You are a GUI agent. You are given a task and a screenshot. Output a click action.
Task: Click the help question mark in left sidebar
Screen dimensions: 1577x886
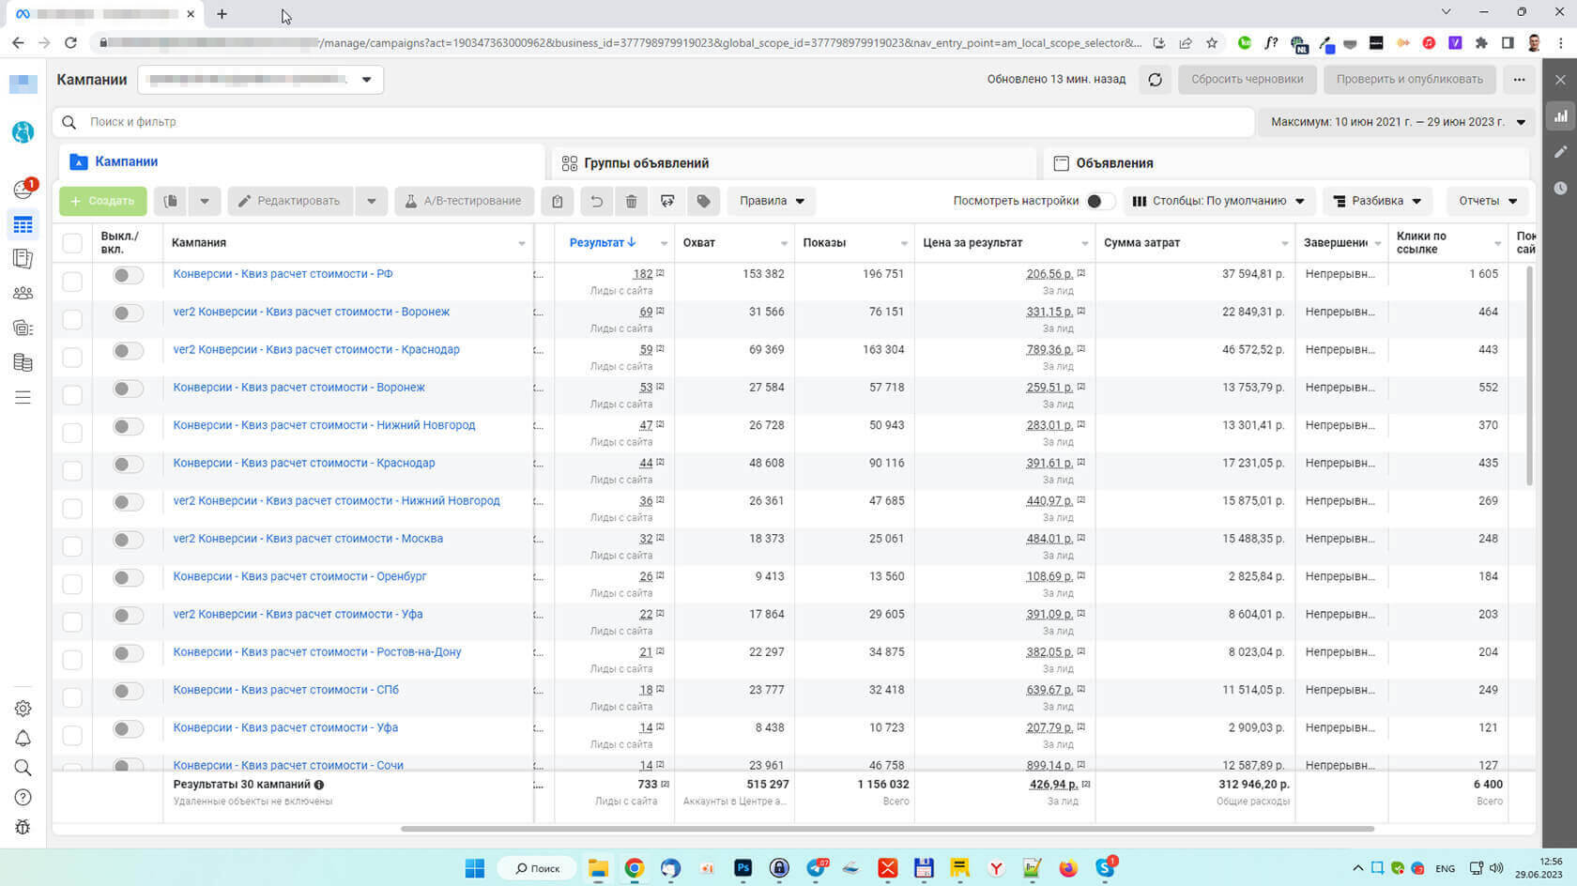click(23, 798)
